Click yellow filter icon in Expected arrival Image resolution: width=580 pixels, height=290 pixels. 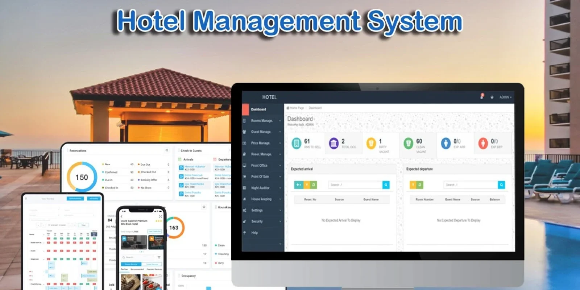tap(307, 185)
